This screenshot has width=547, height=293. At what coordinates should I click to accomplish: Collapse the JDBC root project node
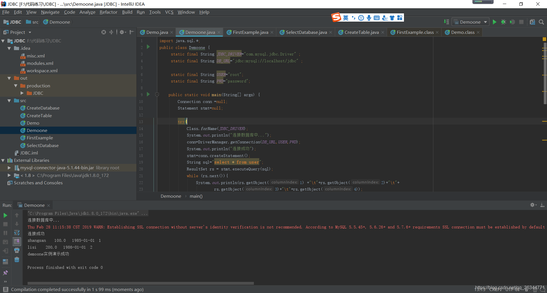[x=3, y=41]
